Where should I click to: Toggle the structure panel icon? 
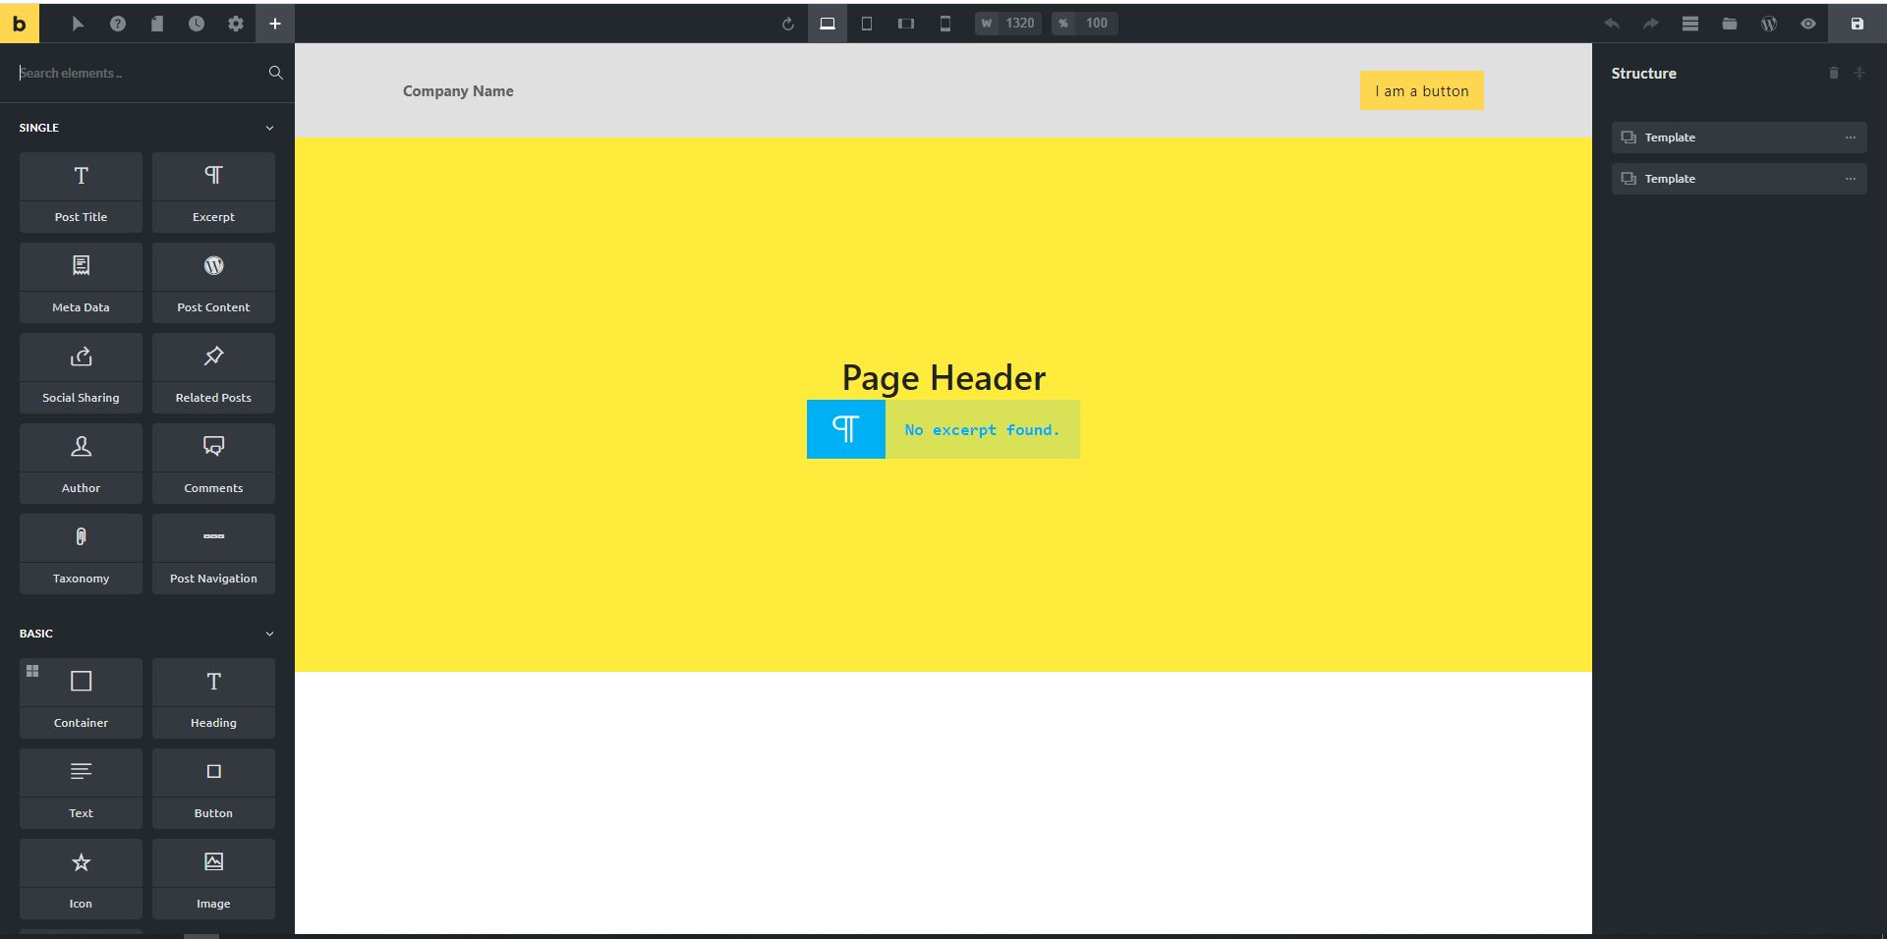point(1690,24)
